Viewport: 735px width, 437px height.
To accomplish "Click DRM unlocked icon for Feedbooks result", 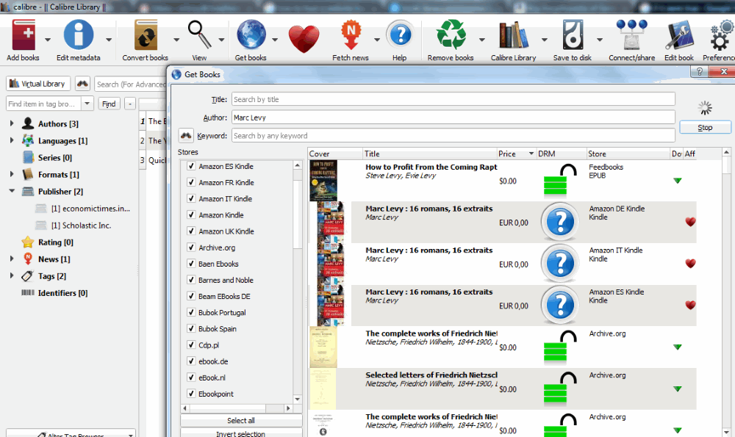I will [559, 179].
